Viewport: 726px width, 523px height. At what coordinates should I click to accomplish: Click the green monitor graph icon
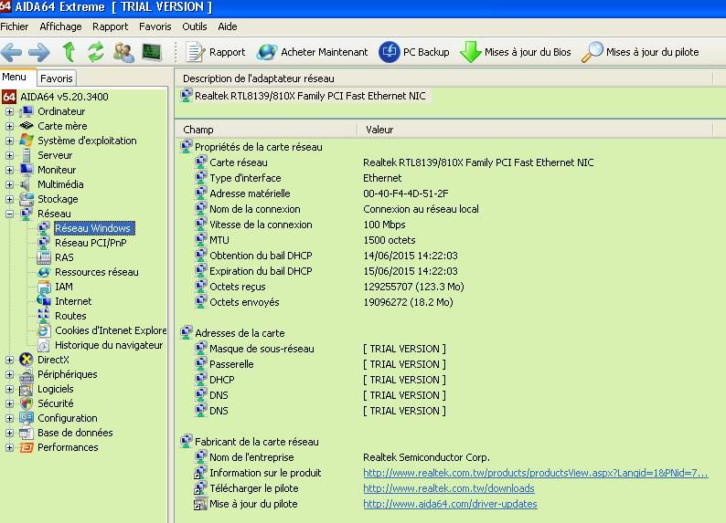[x=151, y=52]
